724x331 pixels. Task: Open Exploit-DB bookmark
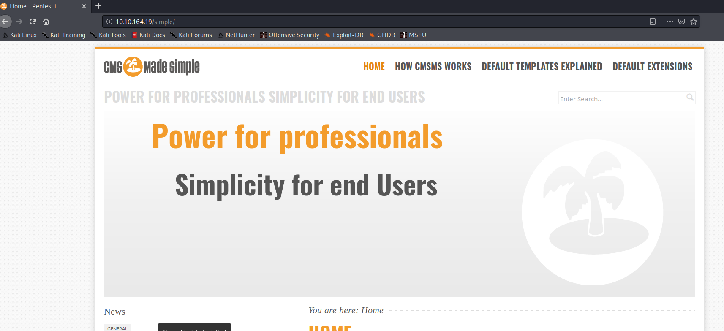point(344,35)
